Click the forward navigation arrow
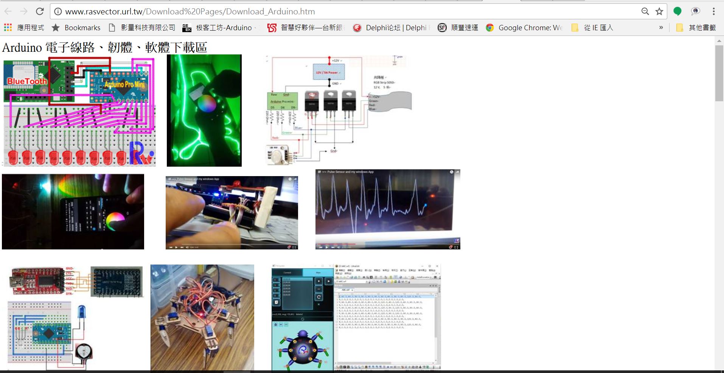The image size is (724, 373). pos(23,11)
